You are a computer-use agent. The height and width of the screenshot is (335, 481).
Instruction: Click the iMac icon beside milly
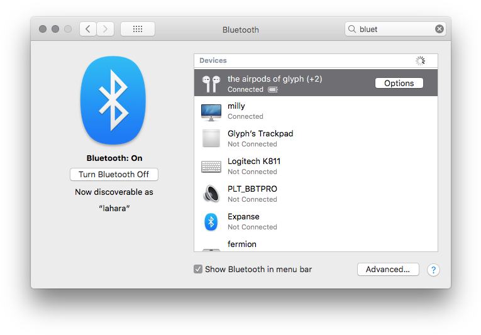tap(211, 113)
